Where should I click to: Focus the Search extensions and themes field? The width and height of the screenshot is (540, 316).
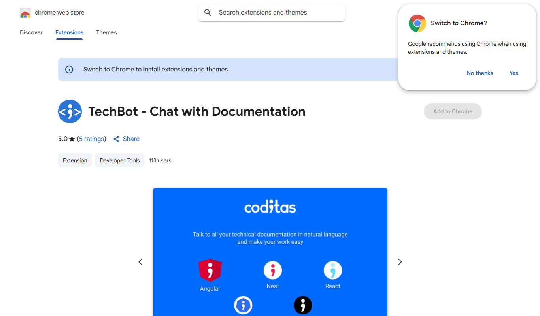[x=272, y=13]
